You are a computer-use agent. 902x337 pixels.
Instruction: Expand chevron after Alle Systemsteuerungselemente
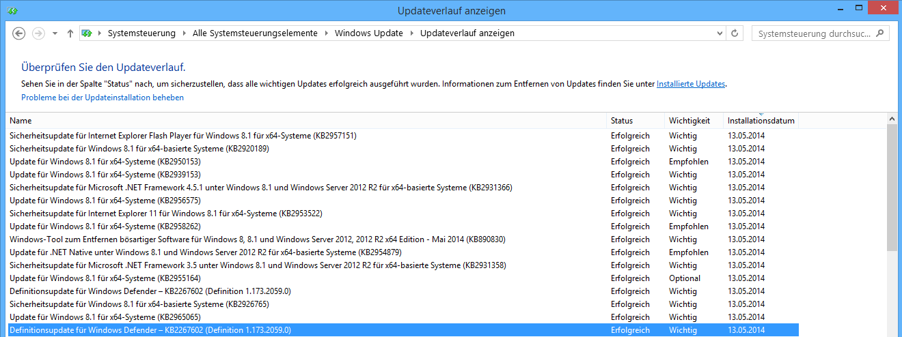(x=326, y=33)
